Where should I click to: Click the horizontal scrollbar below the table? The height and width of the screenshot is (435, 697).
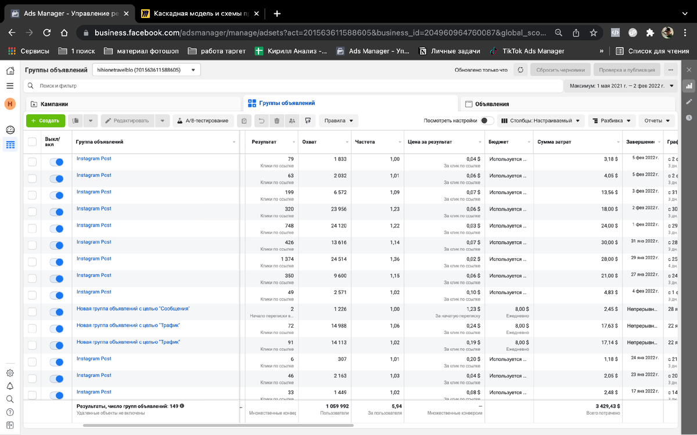[x=218, y=426]
